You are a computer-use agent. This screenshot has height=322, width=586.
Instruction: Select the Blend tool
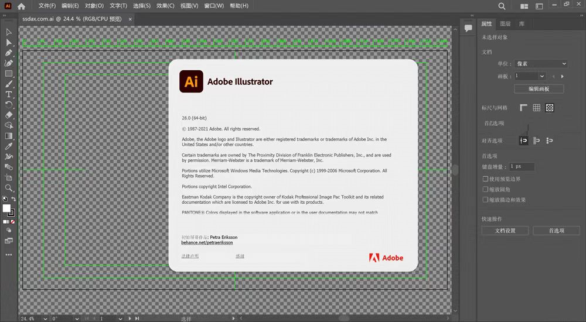point(9,167)
